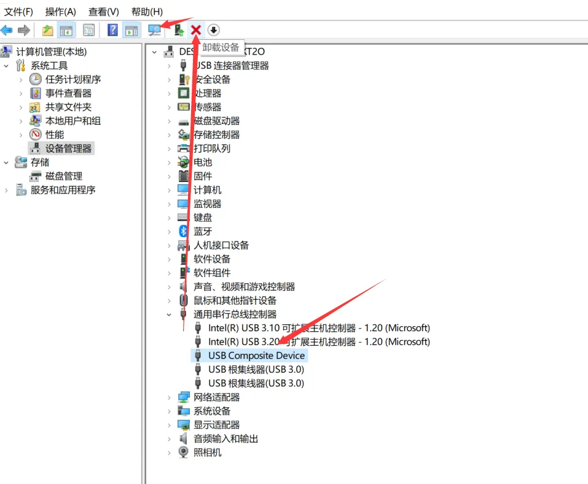
Task: Select Intel(R) USB 3.10 host controller entry
Action: [x=318, y=328]
